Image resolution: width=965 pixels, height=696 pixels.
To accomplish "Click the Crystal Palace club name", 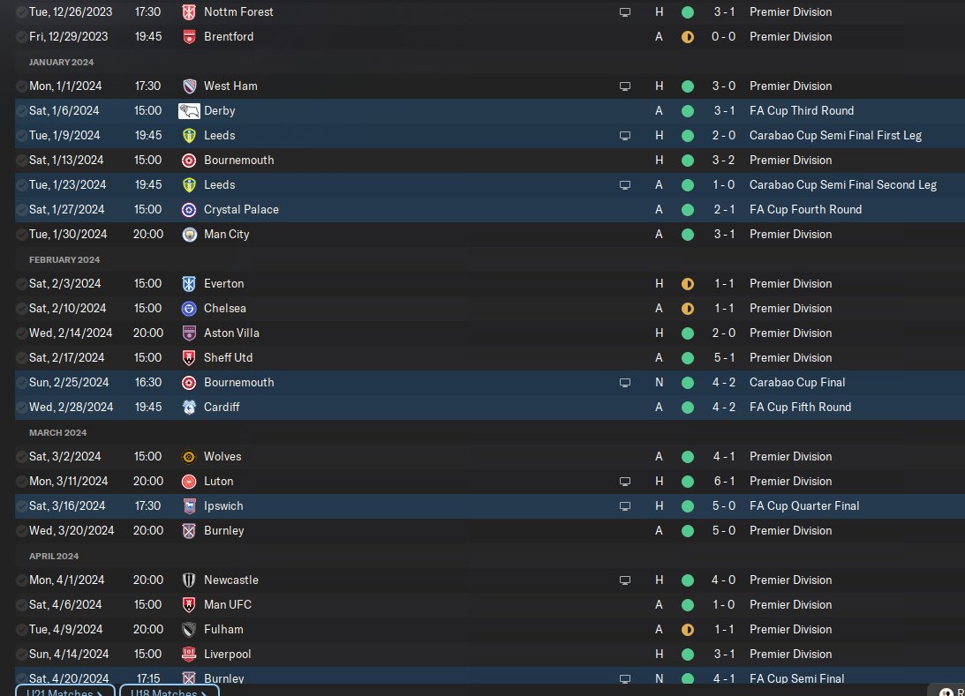I will point(241,210).
